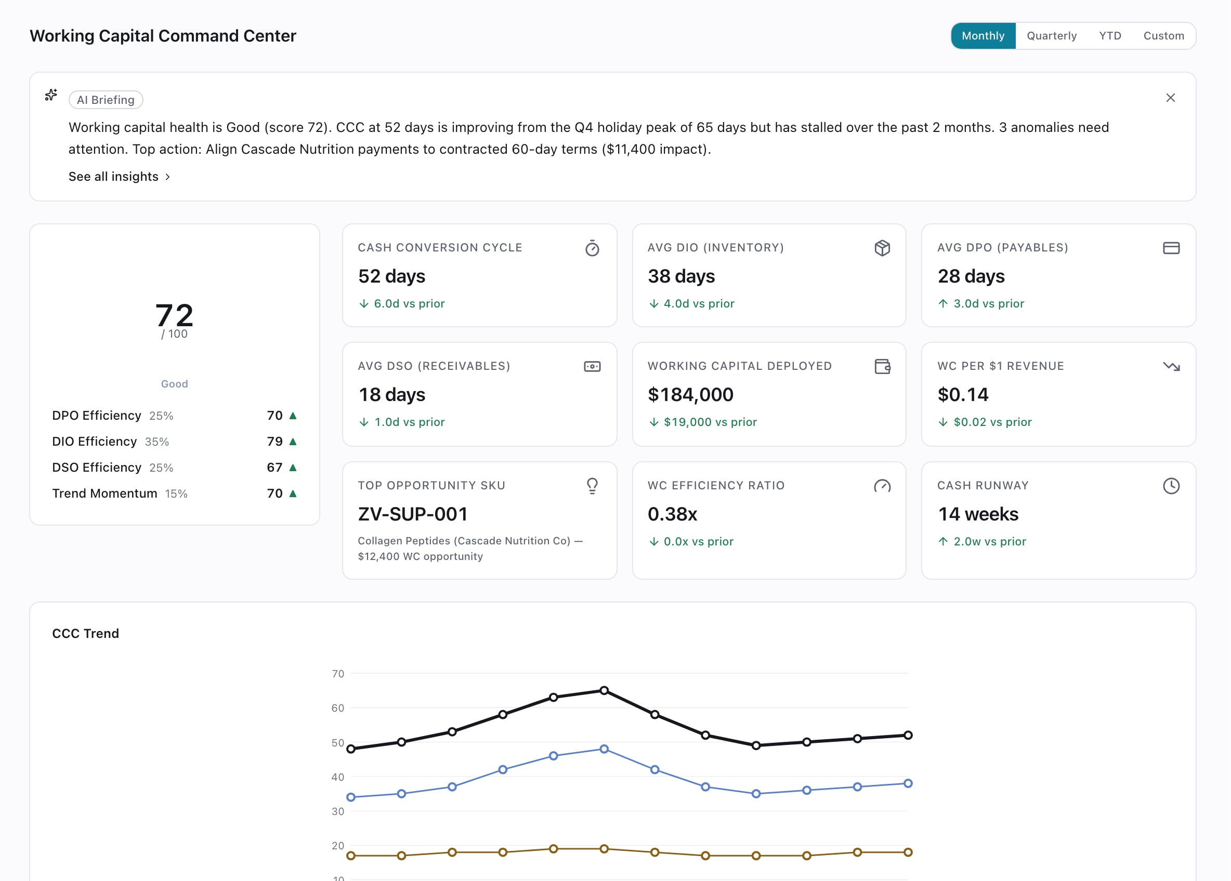Click the peak point on the blue trend line
The width and height of the screenshot is (1231, 881).
click(x=604, y=749)
